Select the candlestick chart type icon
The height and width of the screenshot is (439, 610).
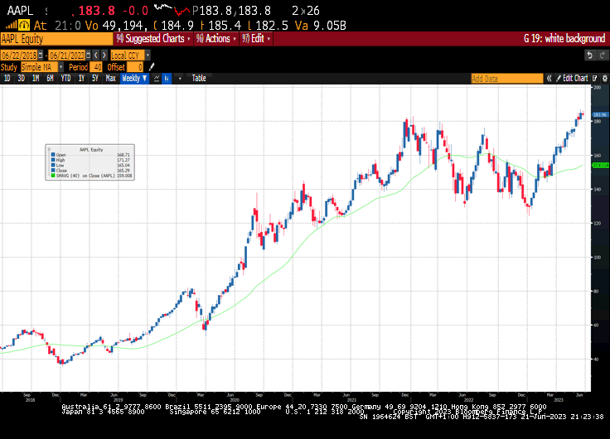point(167,78)
